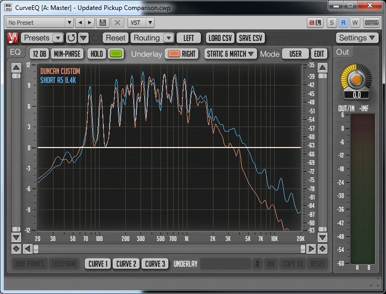
Task: Click the horizontal scroll right arrow
Action: coord(311,249)
